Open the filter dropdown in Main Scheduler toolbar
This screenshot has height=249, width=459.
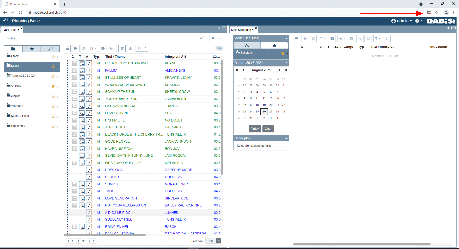pos(378,39)
